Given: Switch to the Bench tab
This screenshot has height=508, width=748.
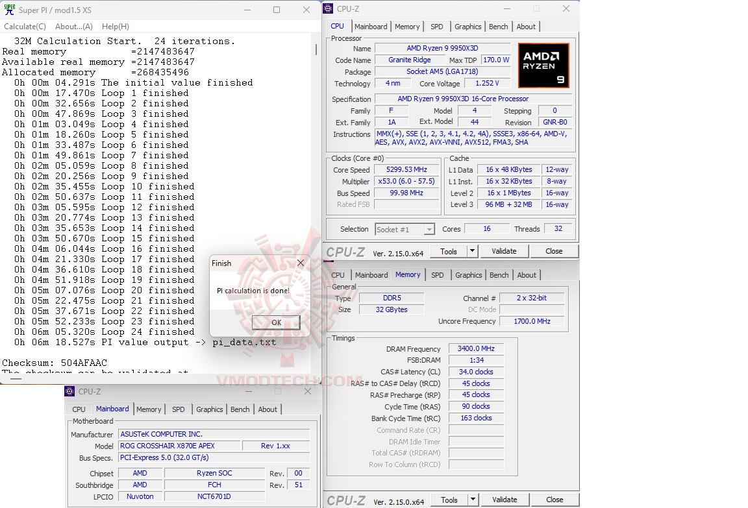Looking at the screenshot, I should click(x=498, y=27).
